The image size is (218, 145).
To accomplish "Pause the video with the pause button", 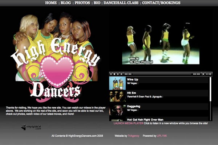I will tap(111, 74).
